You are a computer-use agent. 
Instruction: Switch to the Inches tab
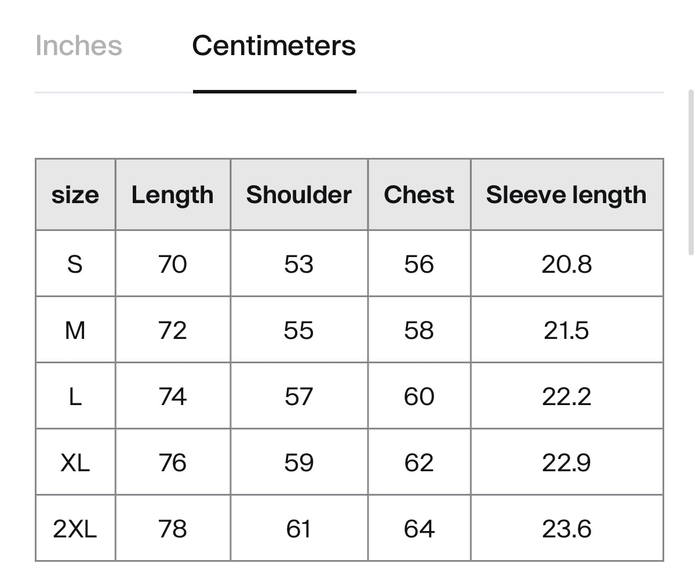tap(79, 46)
